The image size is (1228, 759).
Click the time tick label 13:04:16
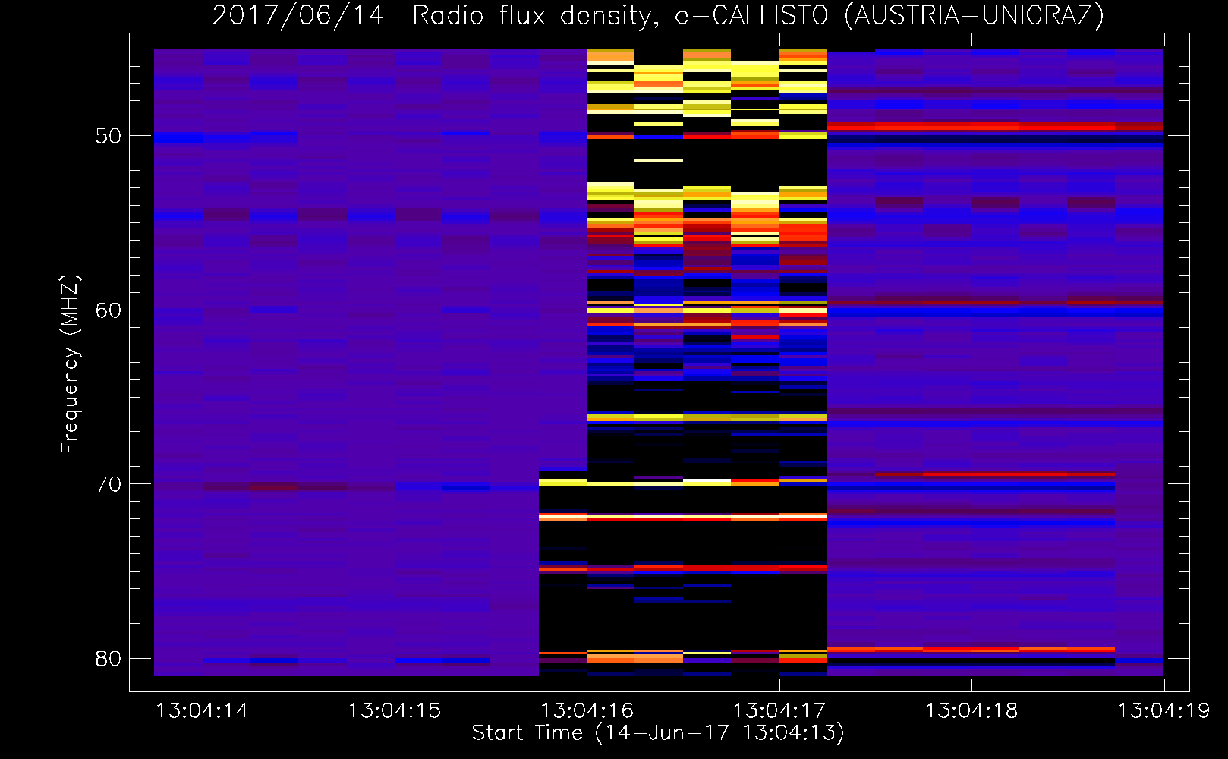[587, 711]
